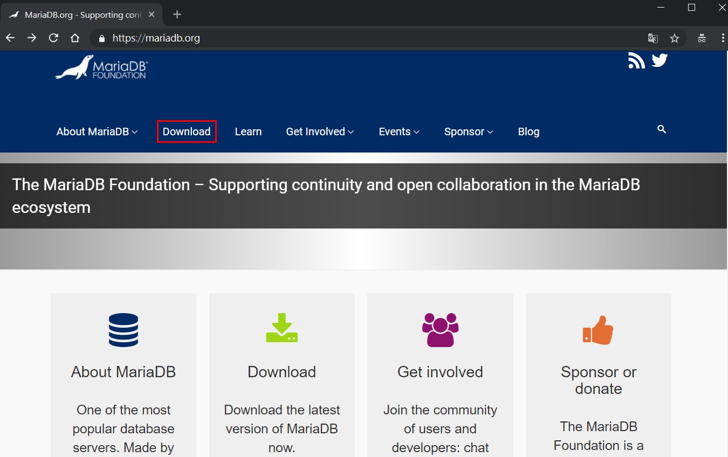Viewport: 728px width, 457px height.
Task: Click the highlighted Download menu link
Action: 186,131
